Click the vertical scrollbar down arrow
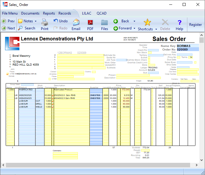The image size is (205, 175). [201, 160]
